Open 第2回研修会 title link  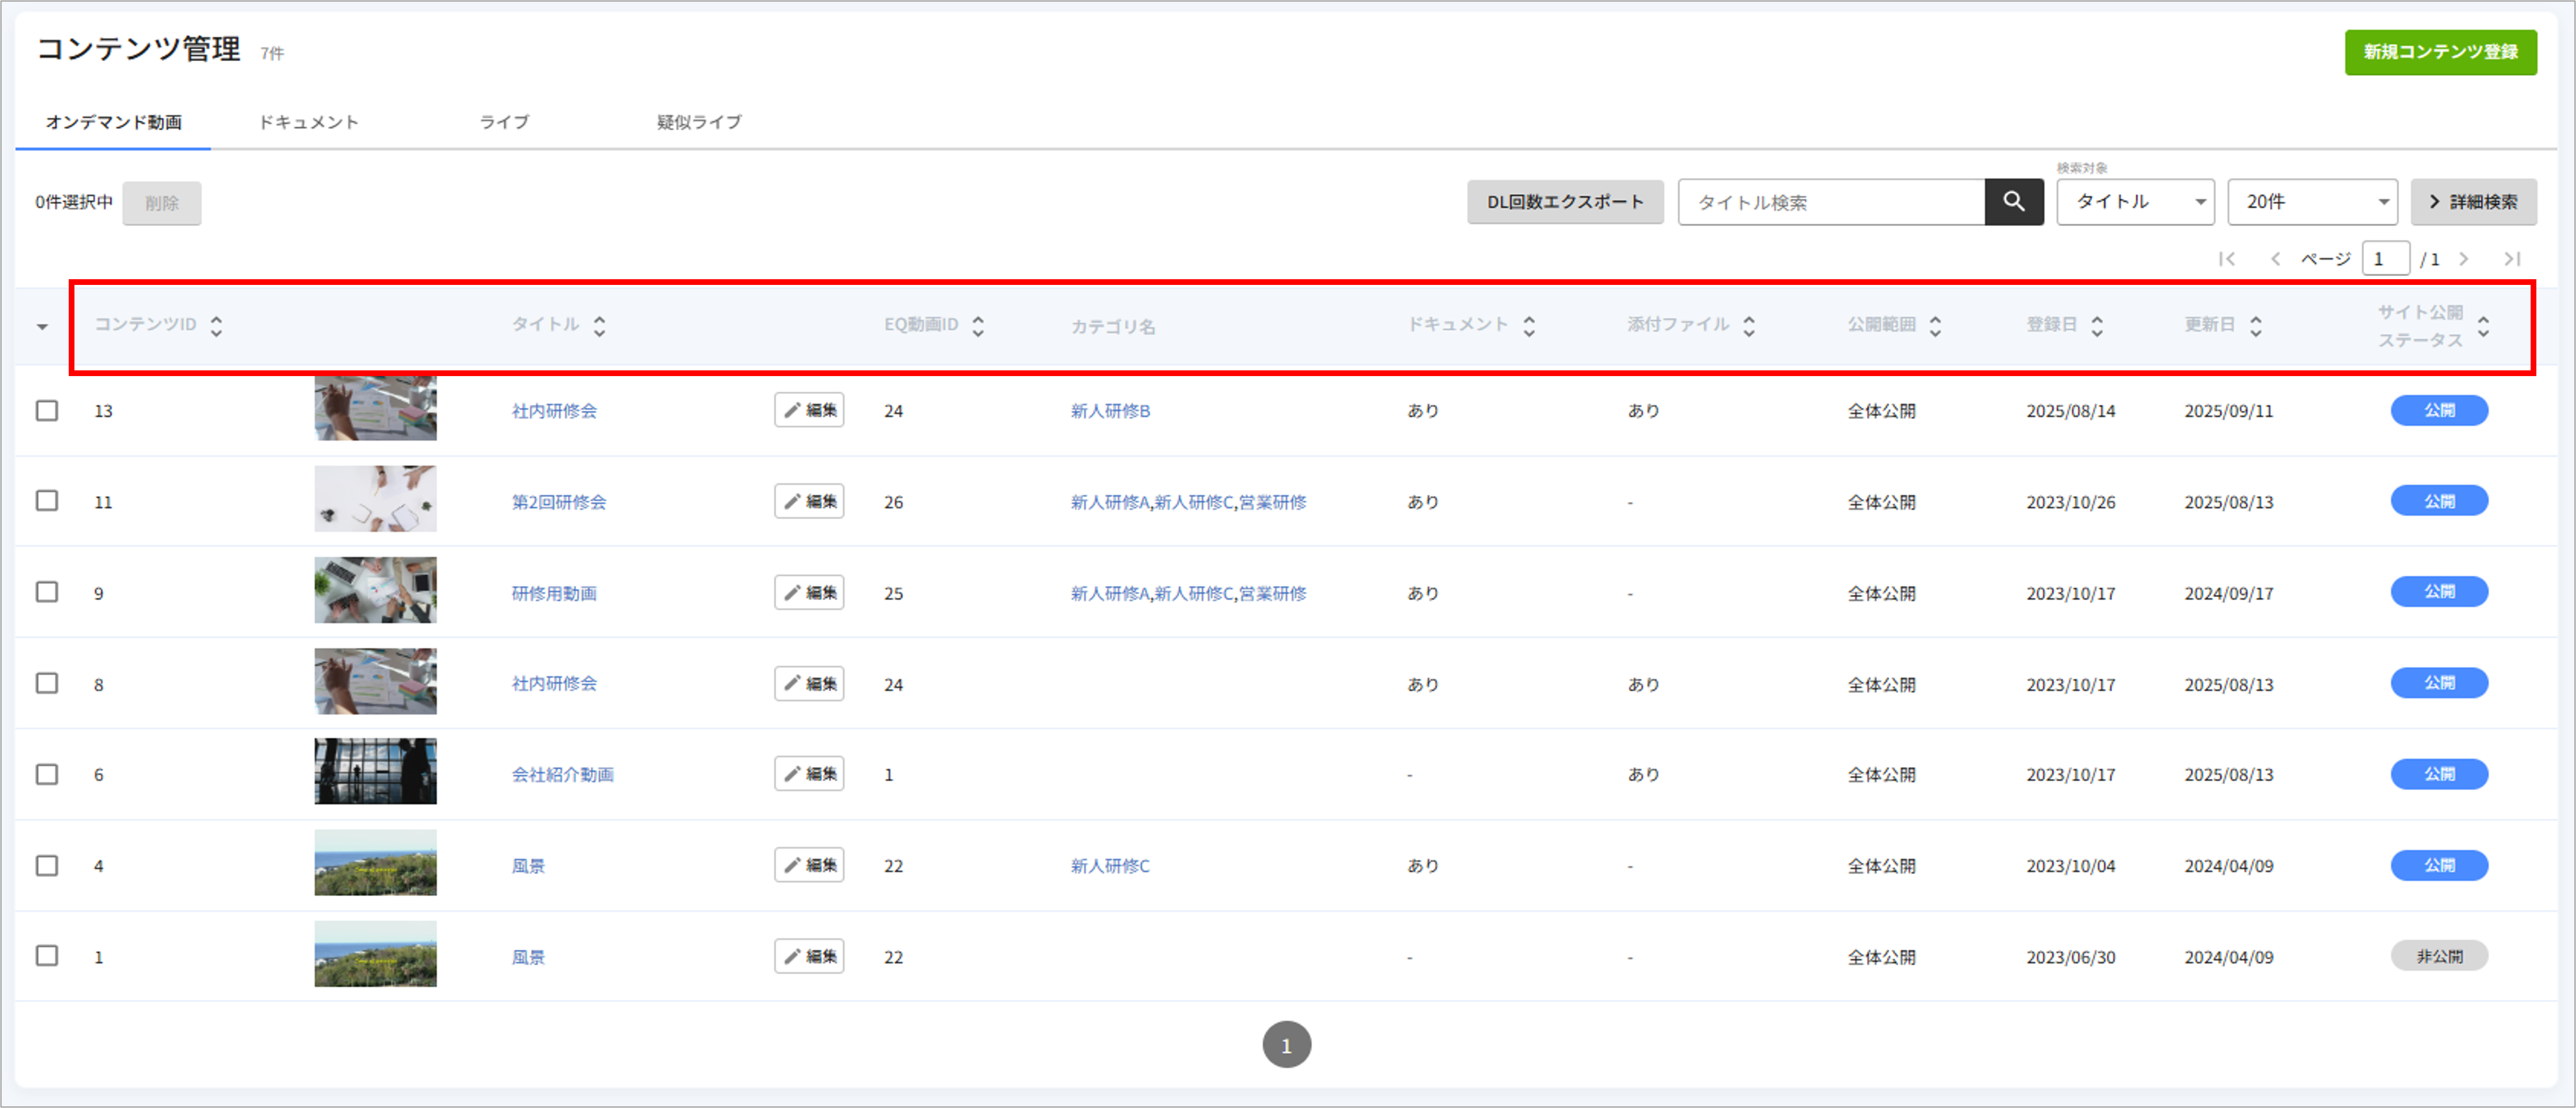tap(559, 502)
